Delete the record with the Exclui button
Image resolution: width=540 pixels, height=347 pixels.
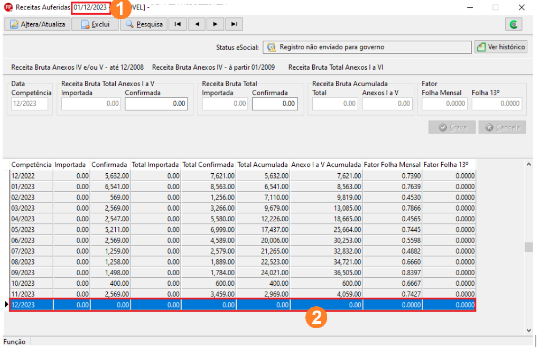click(95, 24)
